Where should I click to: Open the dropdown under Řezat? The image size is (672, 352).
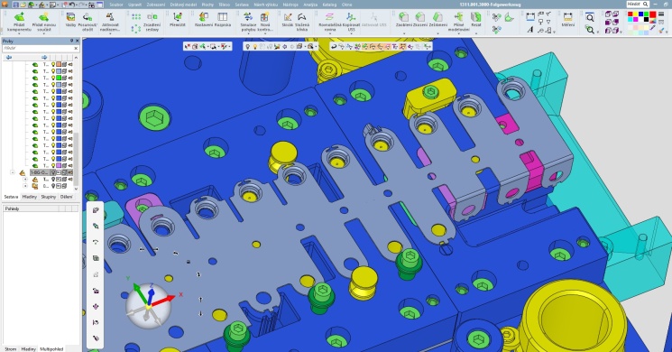(x=475, y=33)
